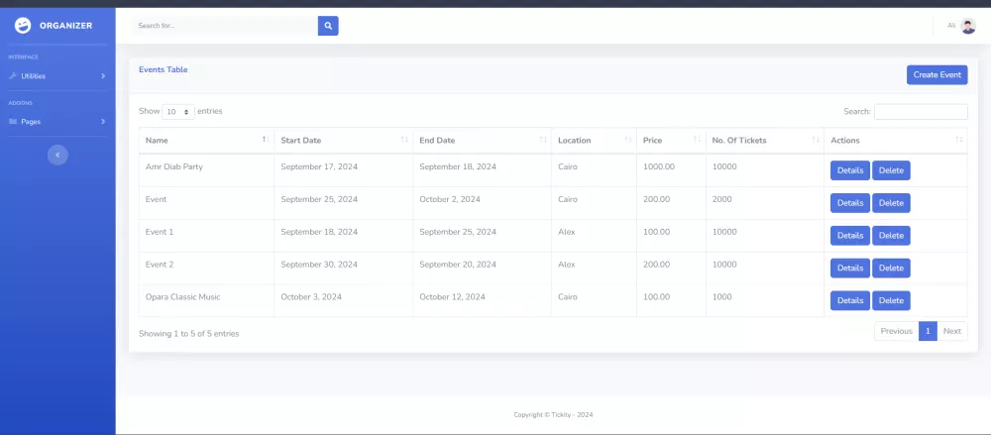Viewport: 991px width, 435px height.
Task: Focus the table Search input box
Action: [x=921, y=111]
